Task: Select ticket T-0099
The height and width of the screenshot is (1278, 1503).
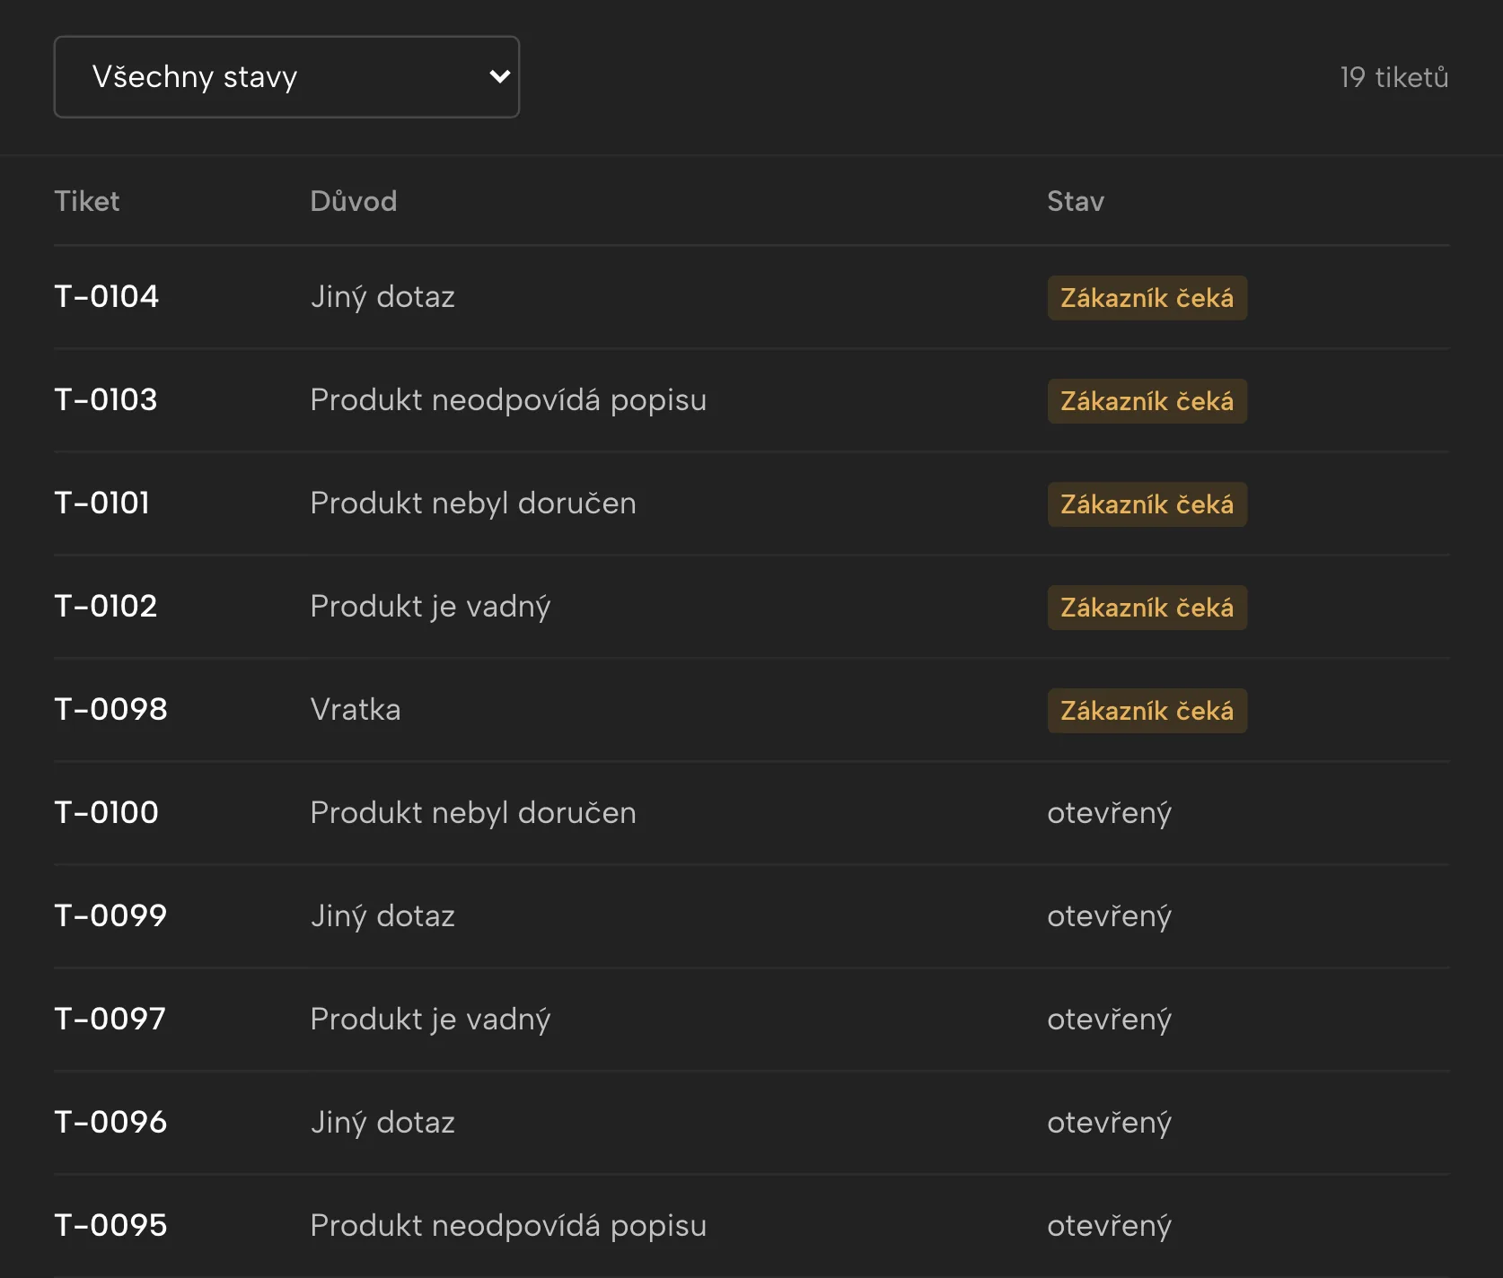Action: 110,916
